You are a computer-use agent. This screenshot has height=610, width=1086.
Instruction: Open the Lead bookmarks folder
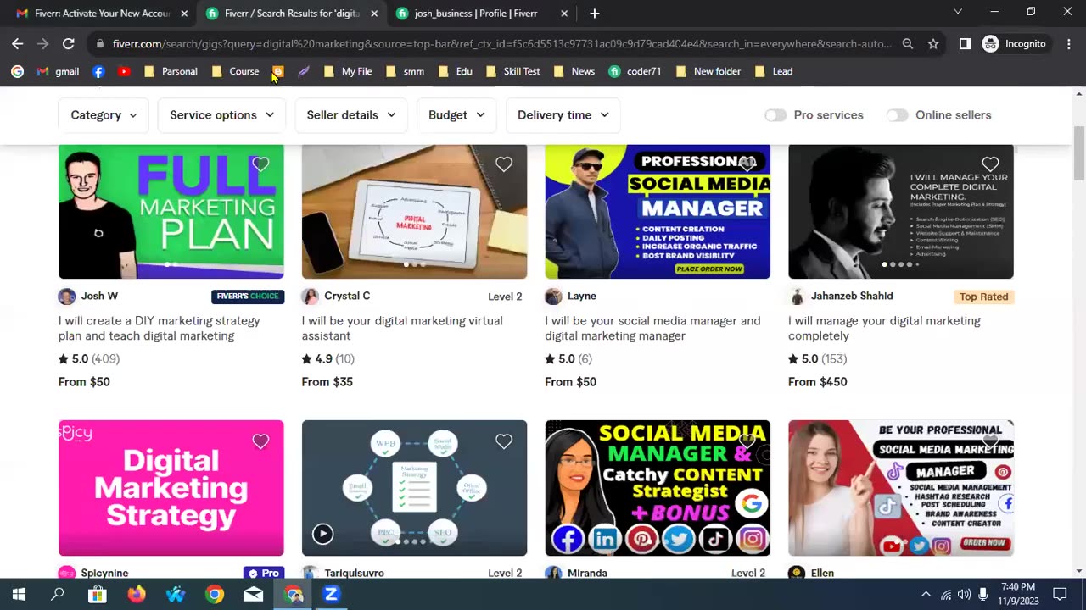coord(773,71)
